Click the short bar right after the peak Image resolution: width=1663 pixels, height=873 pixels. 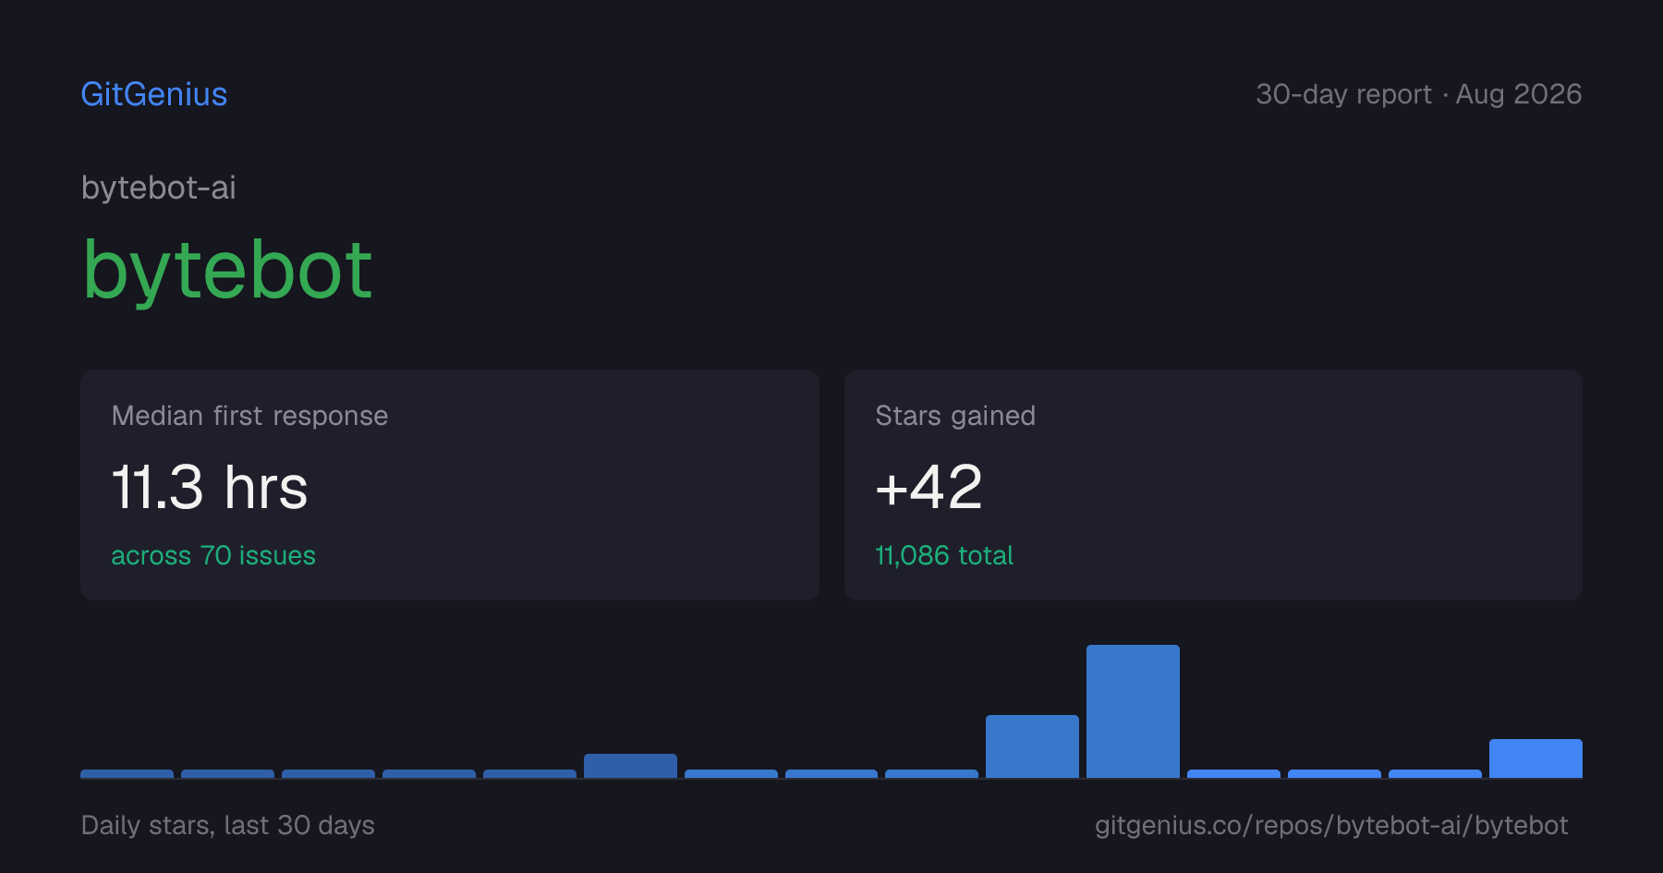[1233, 774]
